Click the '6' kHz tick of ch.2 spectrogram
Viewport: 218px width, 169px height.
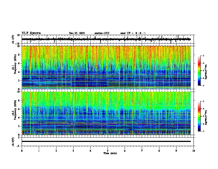pyautogui.click(x=19, y=109)
